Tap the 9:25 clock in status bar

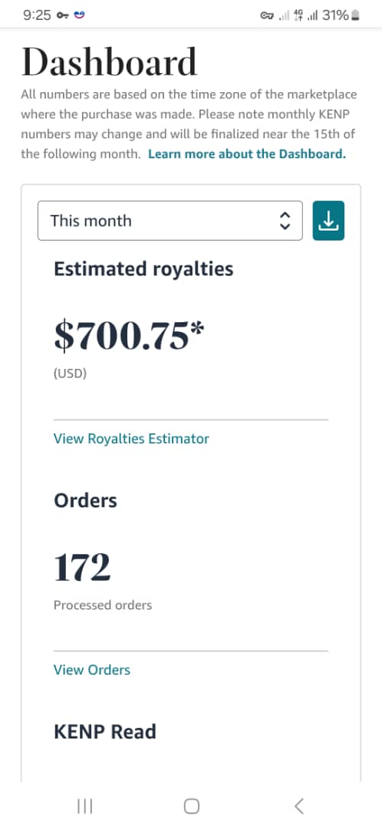point(37,15)
